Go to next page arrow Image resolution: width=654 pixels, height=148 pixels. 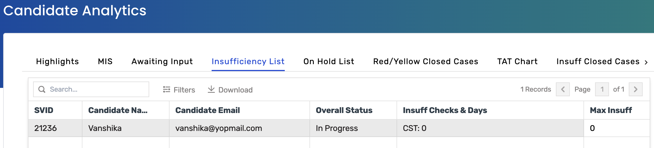(635, 89)
